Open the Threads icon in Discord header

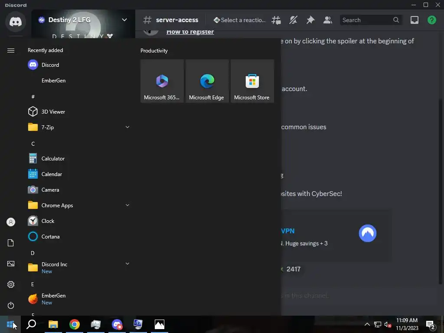[276, 20]
